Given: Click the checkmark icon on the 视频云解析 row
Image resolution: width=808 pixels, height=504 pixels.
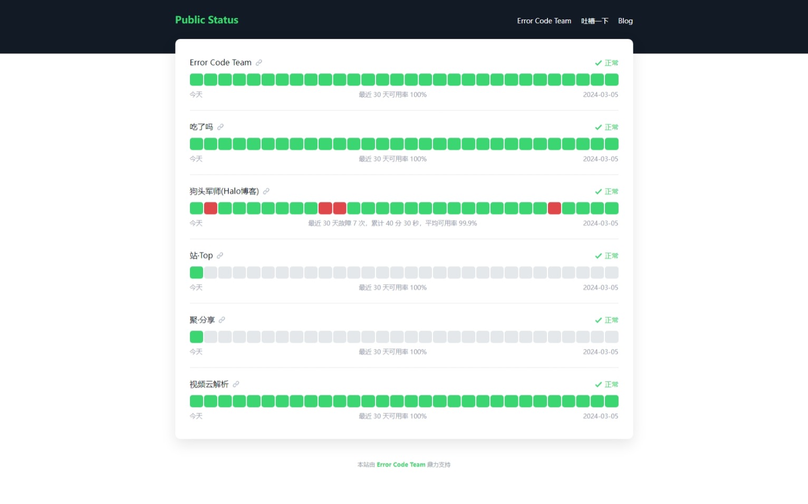Looking at the screenshot, I should click(598, 384).
